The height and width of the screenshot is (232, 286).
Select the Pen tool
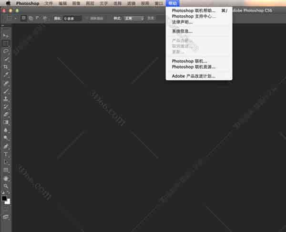(x=6, y=146)
